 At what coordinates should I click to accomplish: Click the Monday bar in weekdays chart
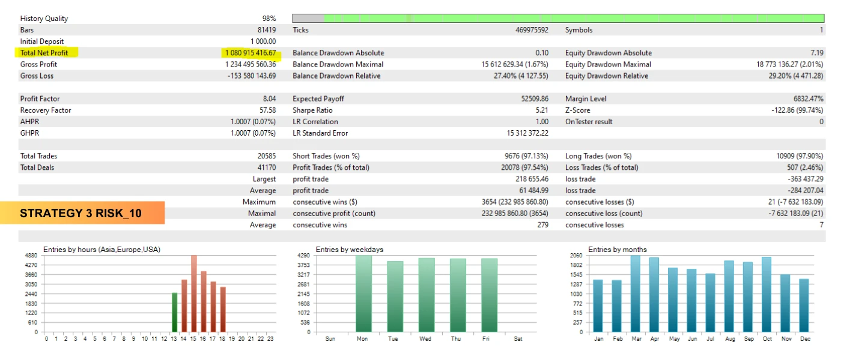(x=364, y=294)
